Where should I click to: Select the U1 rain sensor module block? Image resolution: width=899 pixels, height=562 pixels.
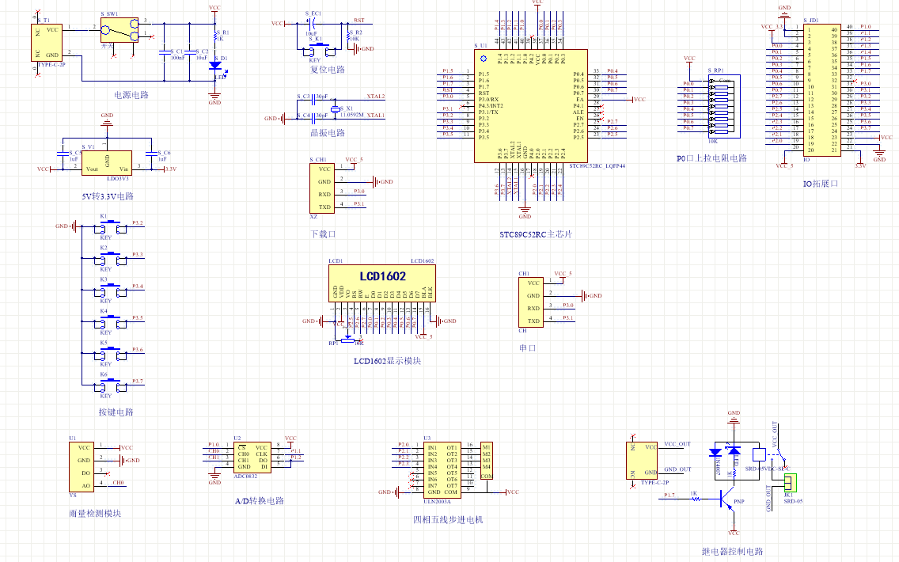click(x=81, y=467)
